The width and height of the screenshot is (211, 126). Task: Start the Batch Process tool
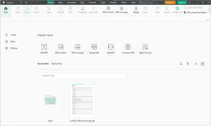145,49
